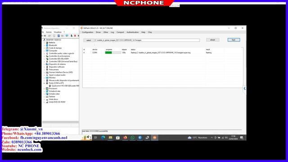Open the Driver menu in MiFlash
The width and height of the screenshot is (288, 162).
click(98, 32)
